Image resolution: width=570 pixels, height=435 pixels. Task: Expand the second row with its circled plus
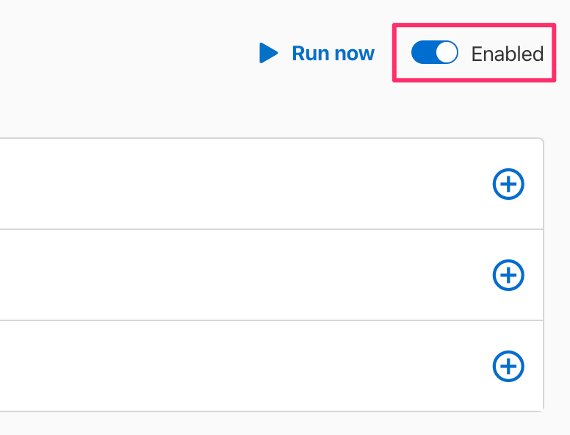(x=508, y=275)
